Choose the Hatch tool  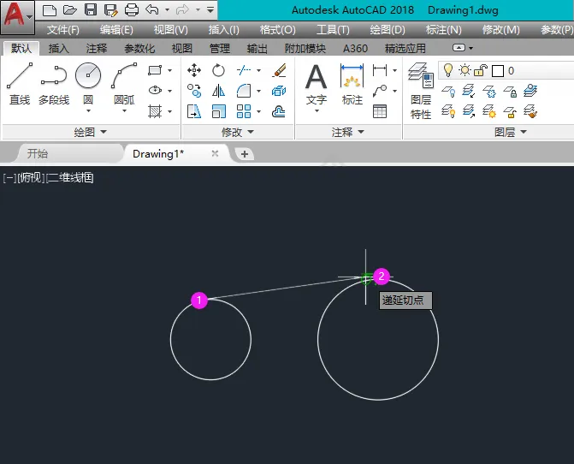155,111
